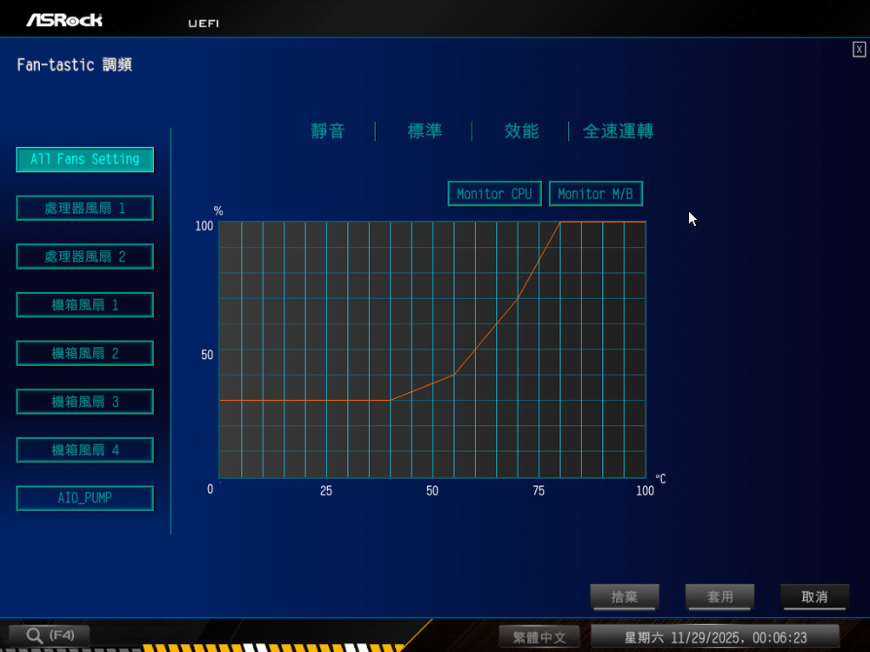Choose 處理器風扇 2 fan

pyautogui.click(x=85, y=256)
